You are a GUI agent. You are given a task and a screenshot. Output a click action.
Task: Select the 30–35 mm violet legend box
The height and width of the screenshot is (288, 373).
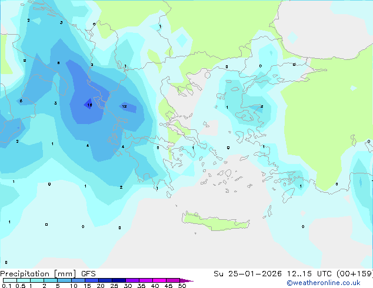[132, 280]
